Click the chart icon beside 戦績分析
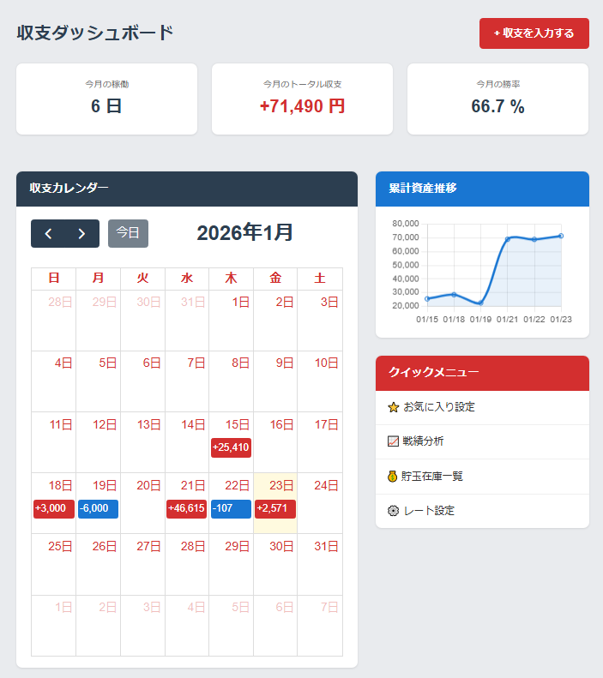The width and height of the screenshot is (603, 678). point(394,441)
